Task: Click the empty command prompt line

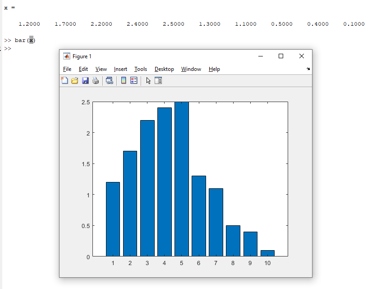Action: pyautogui.click(x=8, y=48)
